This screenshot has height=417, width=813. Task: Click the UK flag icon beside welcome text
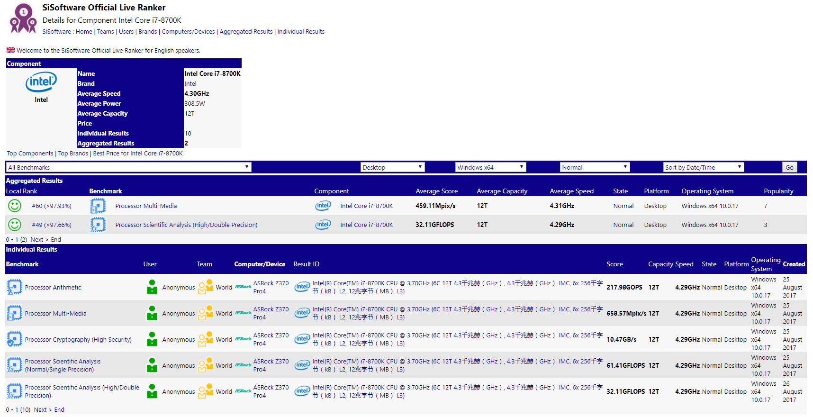click(11, 50)
